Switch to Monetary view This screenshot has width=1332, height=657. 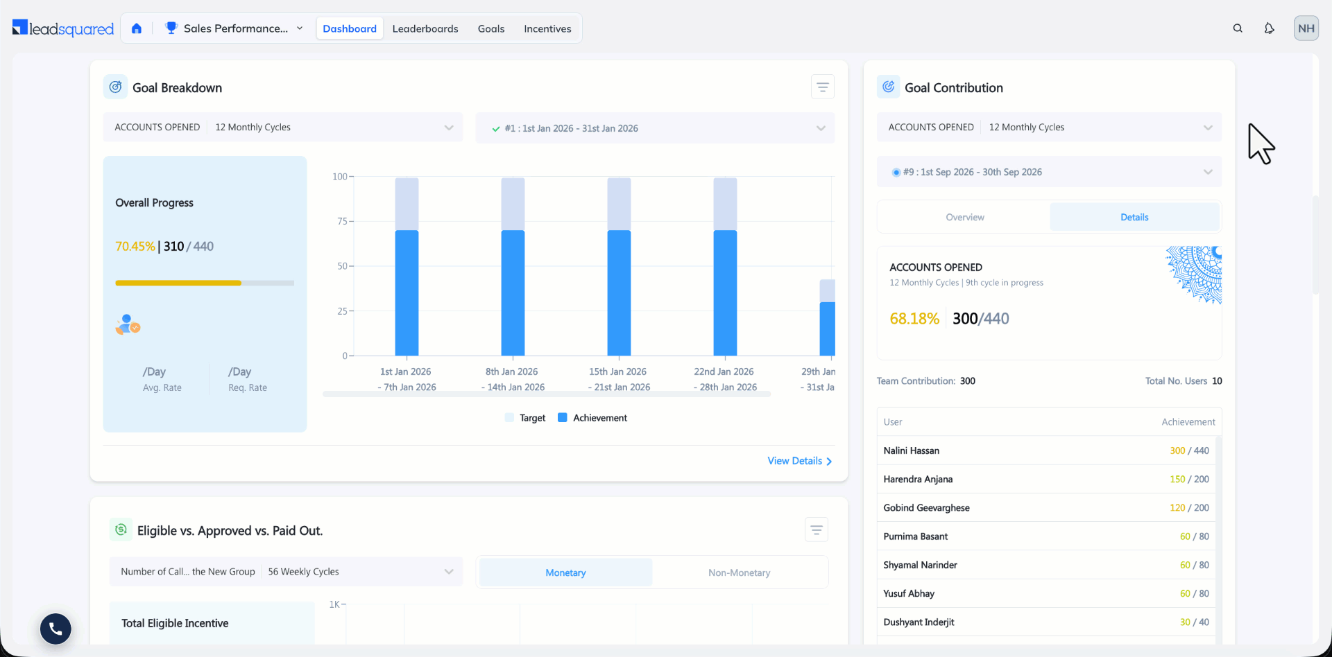pyautogui.click(x=565, y=572)
